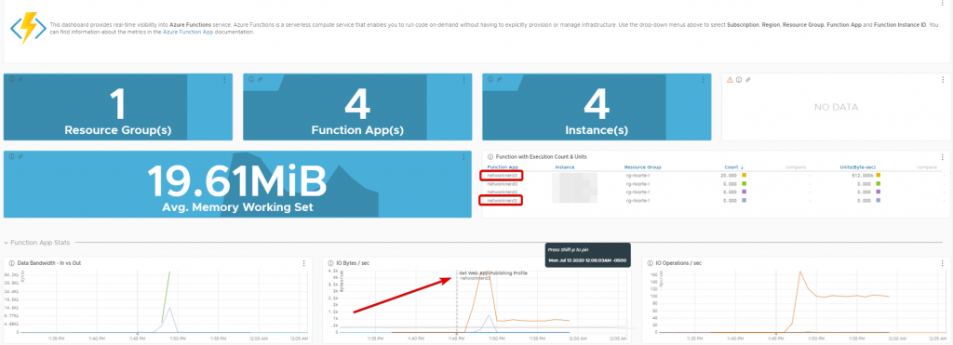The height and width of the screenshot is (345, 953).
Task: Click the Function App(s) tile label
Action: pyautogui.click(x=357, y=130)
